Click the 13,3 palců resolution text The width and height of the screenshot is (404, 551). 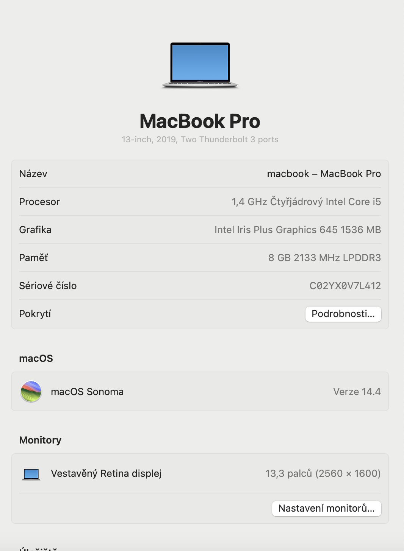click(x=323, y=473)
